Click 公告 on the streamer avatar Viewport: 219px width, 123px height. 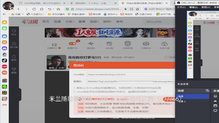click(x=61, y=68)
